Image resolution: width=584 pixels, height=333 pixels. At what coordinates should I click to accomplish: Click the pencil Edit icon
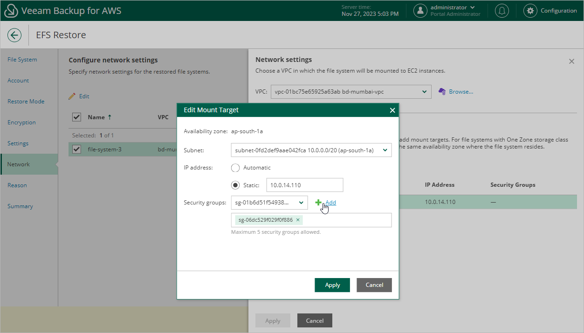tap(72, 96)
